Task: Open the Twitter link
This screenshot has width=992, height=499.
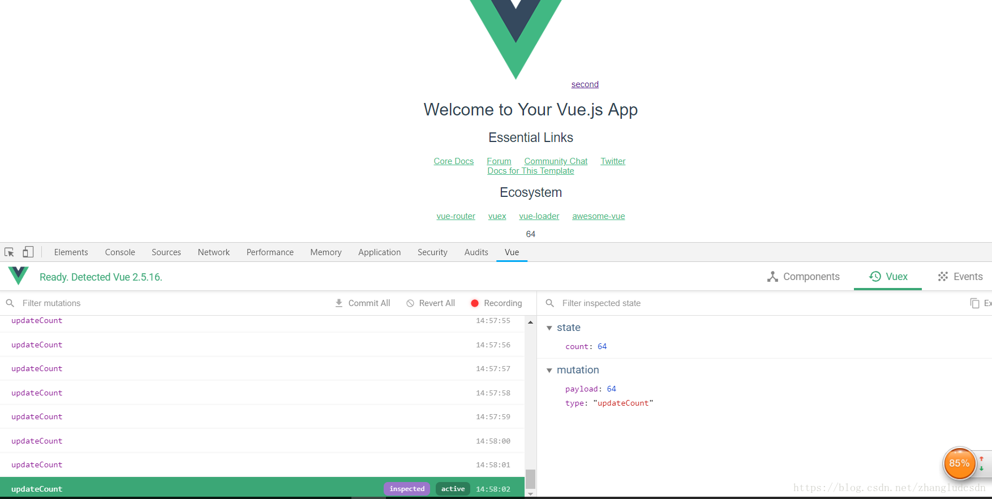Action: pyautogui.click(x=613, y=161)
